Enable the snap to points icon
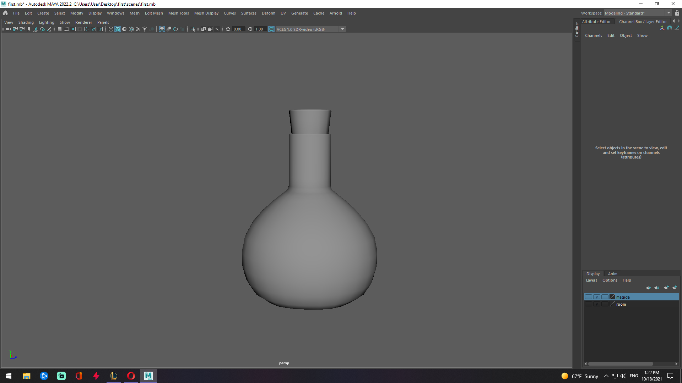The height and width of the screenshot is (383, 682). point(175,29)
